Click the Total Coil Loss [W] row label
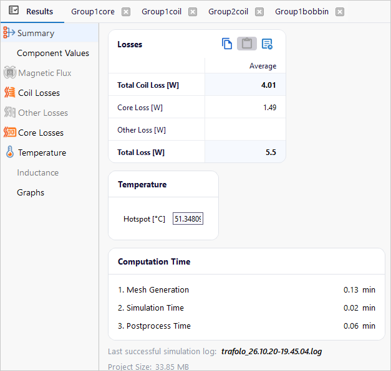 tap(148, 85)
